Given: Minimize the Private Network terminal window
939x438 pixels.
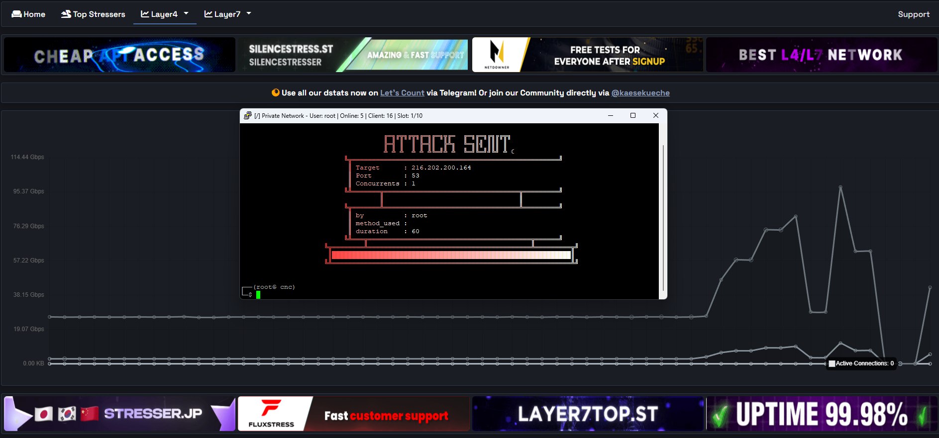Looking at the screenshot, I should coord(611,115).
